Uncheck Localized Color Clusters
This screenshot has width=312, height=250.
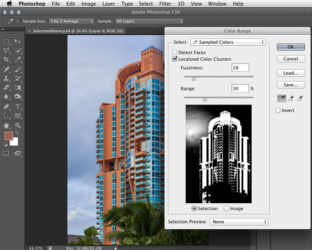tap(175, 59)
